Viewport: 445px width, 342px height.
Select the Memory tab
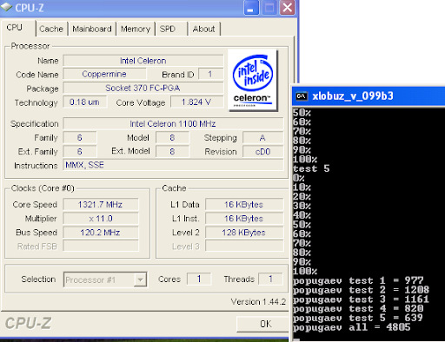coord(136,29)
